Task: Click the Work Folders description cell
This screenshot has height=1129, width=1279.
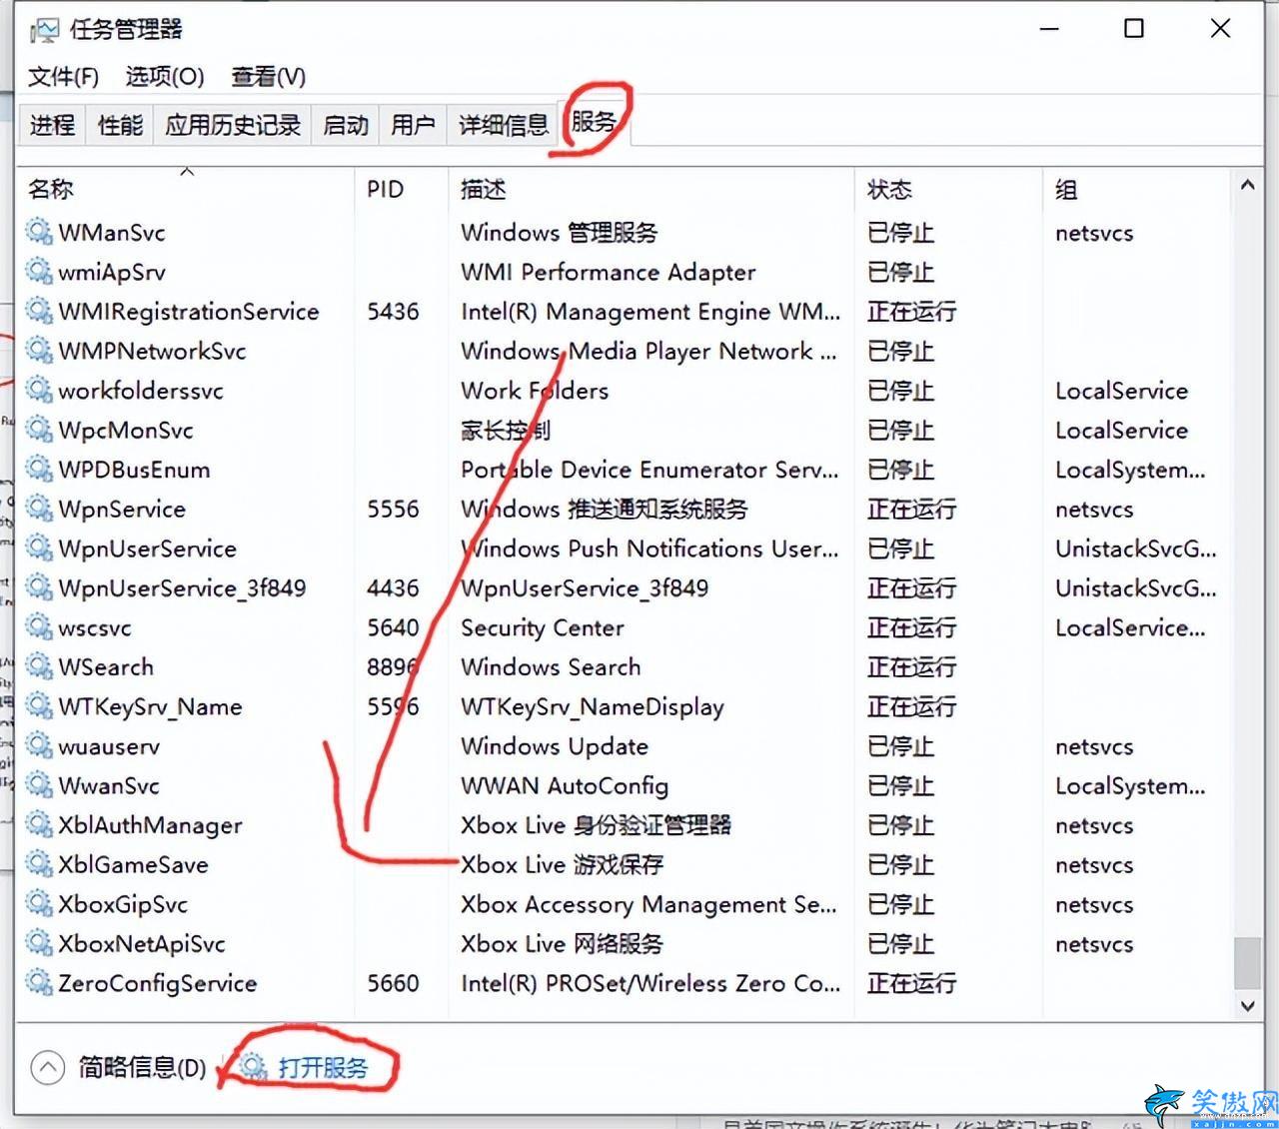Action: 535,390
